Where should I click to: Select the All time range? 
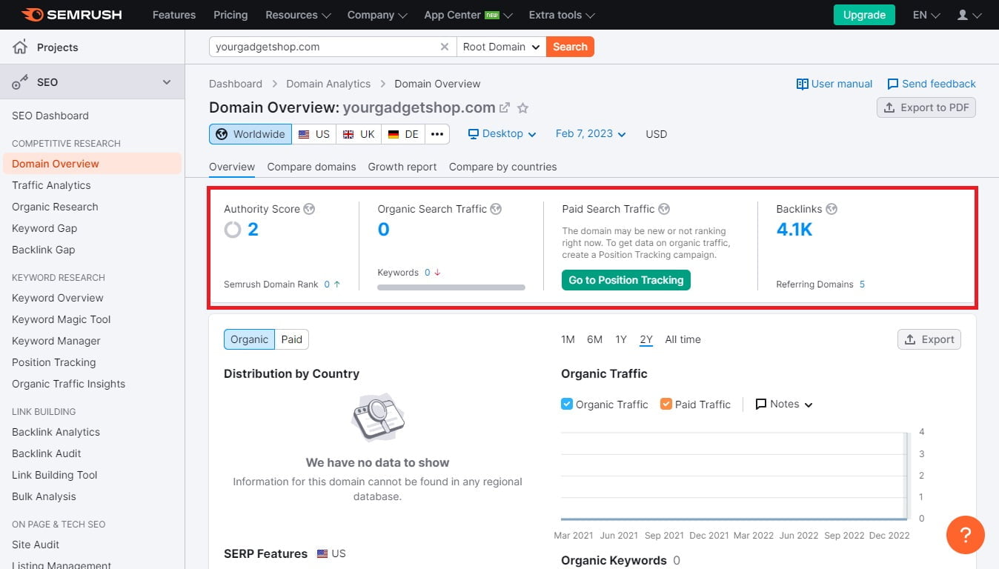coord(683,339)
